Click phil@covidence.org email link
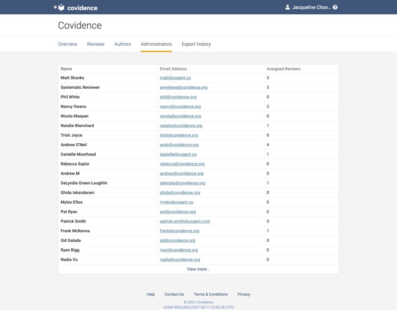Screen dimensions: 397x310 [178, 97]
